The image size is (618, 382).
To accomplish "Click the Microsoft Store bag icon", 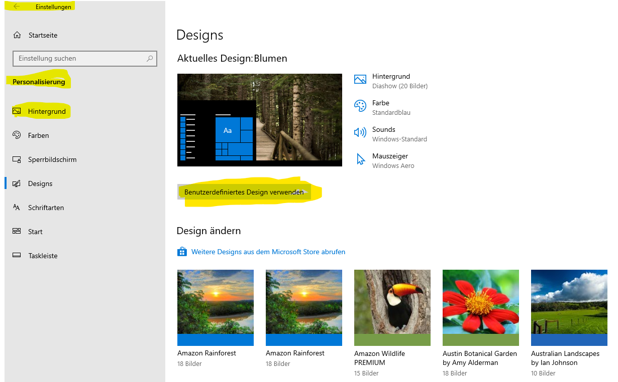I will point(182,252).
